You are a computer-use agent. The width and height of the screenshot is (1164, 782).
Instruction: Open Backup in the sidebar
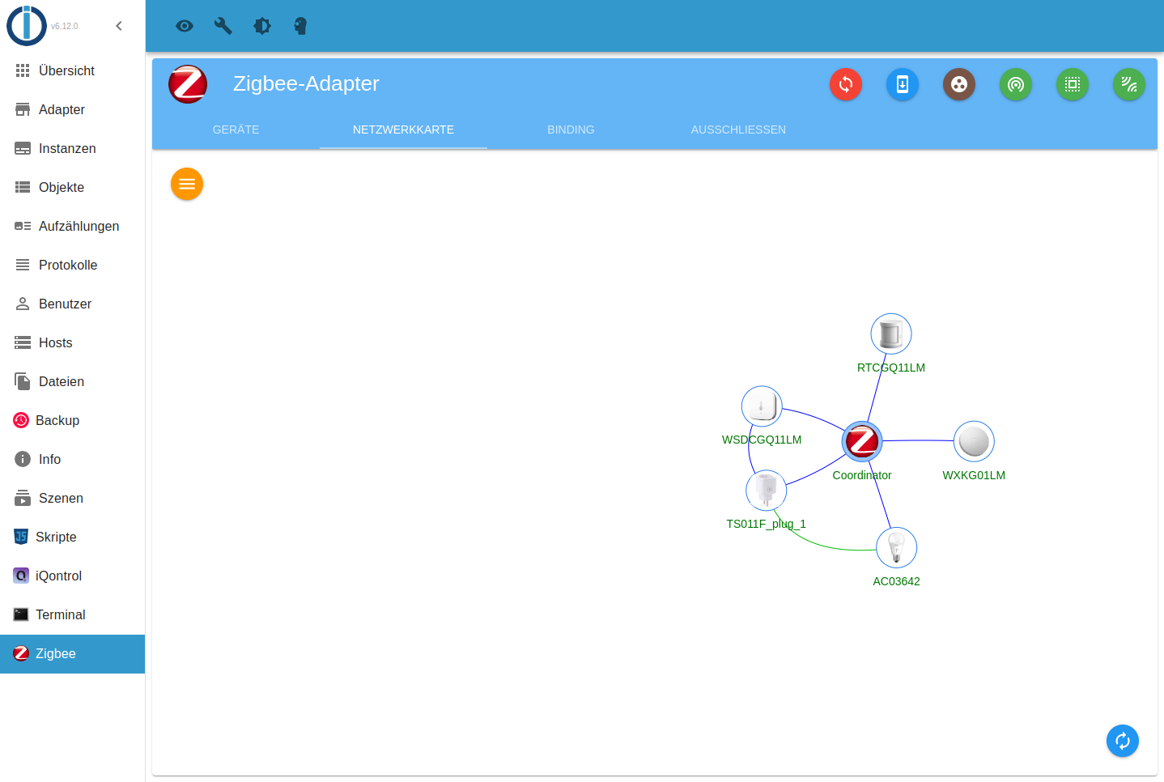(73, 421)
